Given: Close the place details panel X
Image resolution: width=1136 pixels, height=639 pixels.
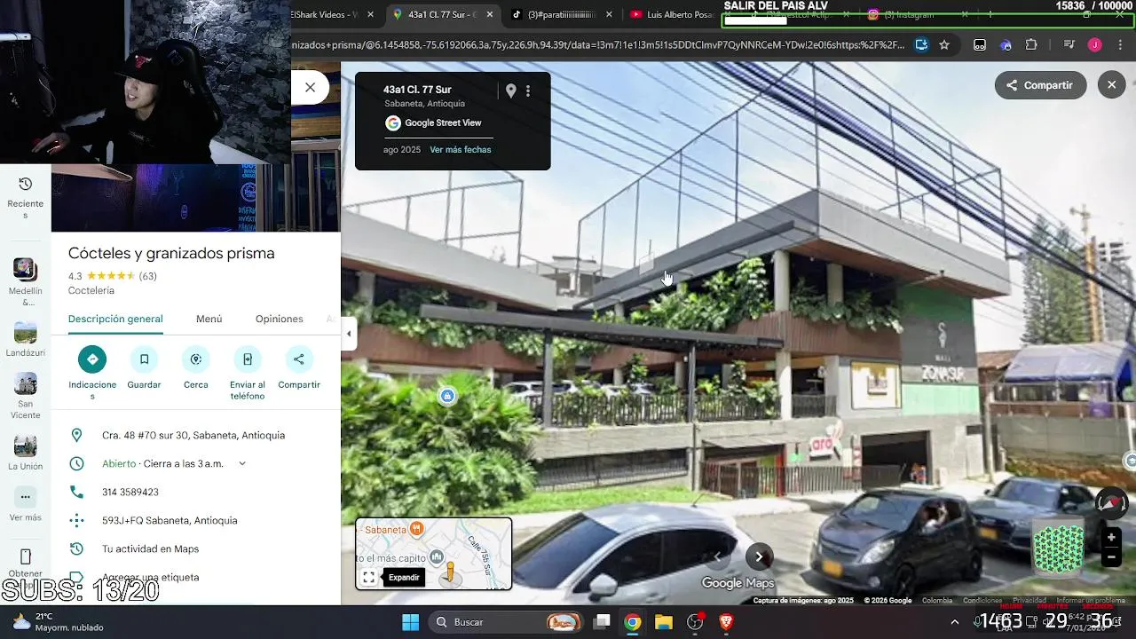Looking at the screenshot, I should (x=310, y=87).
